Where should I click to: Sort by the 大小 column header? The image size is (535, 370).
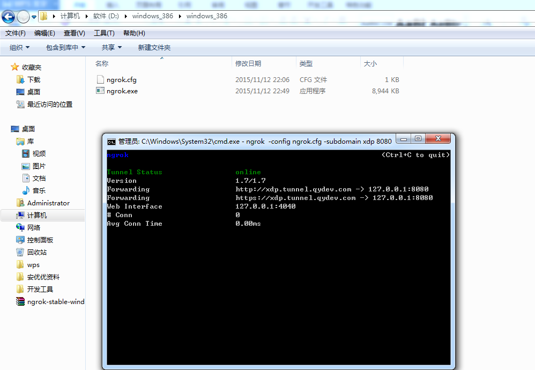[370, 63]
